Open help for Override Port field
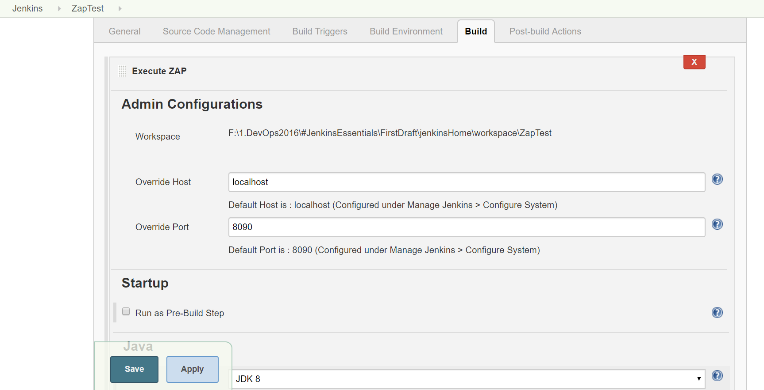Image resolution: width=764 pixels, height=390 pixels. point(717,224)
